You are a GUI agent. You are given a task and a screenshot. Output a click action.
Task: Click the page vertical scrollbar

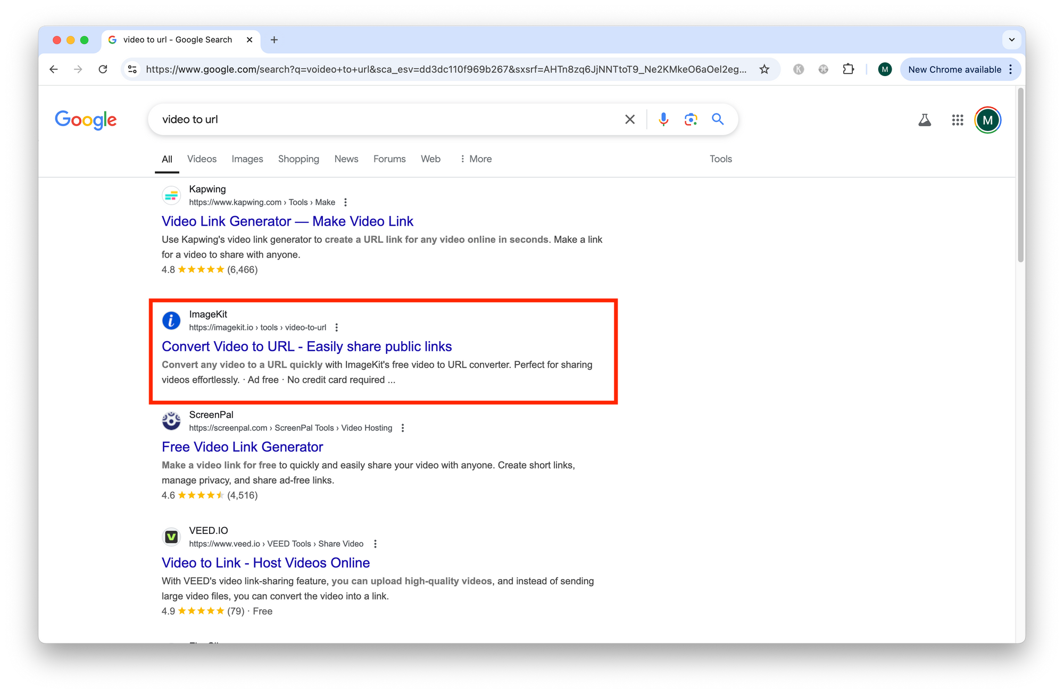click(x=1020, y=176)
